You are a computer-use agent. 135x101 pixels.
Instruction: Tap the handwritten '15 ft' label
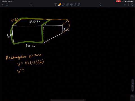click(15, 20)
